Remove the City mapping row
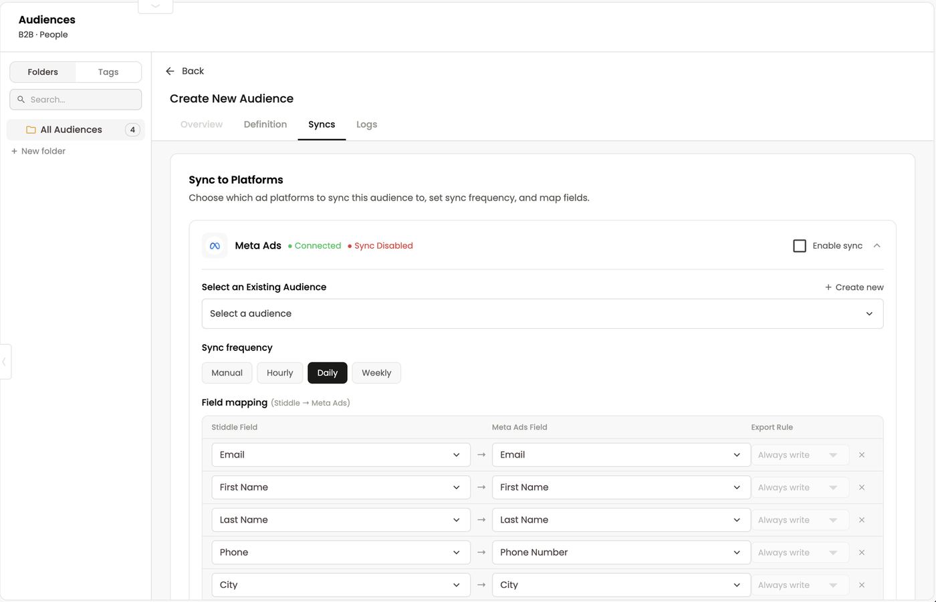This screenshot has width=936, height=602. coord(862,585)
